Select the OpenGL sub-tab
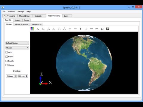 tap(8, 20)
